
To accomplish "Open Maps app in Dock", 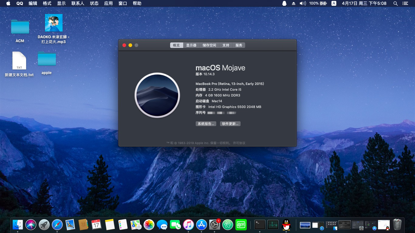I will point(136,225).
